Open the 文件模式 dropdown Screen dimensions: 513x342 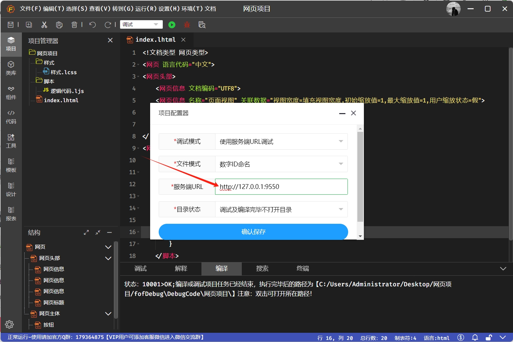[x=281, y=164]
